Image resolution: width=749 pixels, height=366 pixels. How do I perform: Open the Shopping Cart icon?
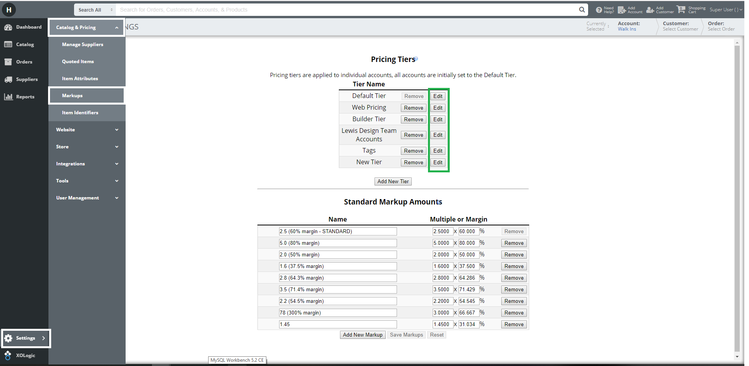point(681,9)
